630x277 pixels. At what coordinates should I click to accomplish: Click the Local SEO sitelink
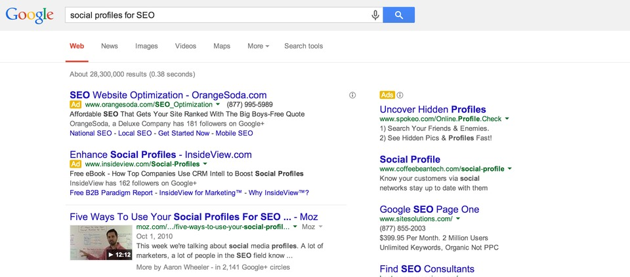(135, 133)
